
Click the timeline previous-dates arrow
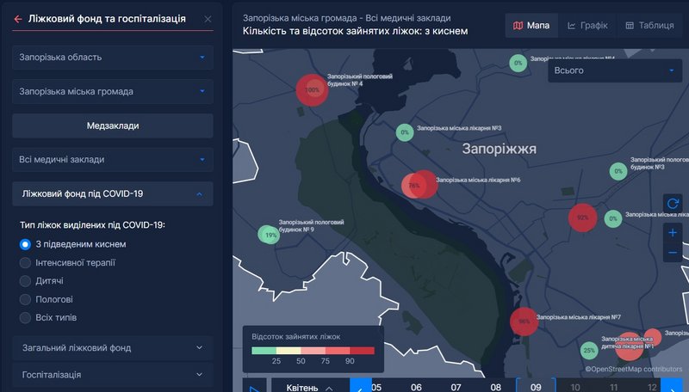[x=360, y=386]
